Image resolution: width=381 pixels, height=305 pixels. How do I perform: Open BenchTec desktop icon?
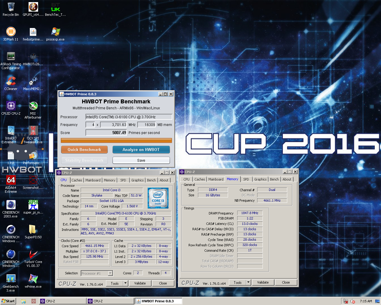click(55, 9)
